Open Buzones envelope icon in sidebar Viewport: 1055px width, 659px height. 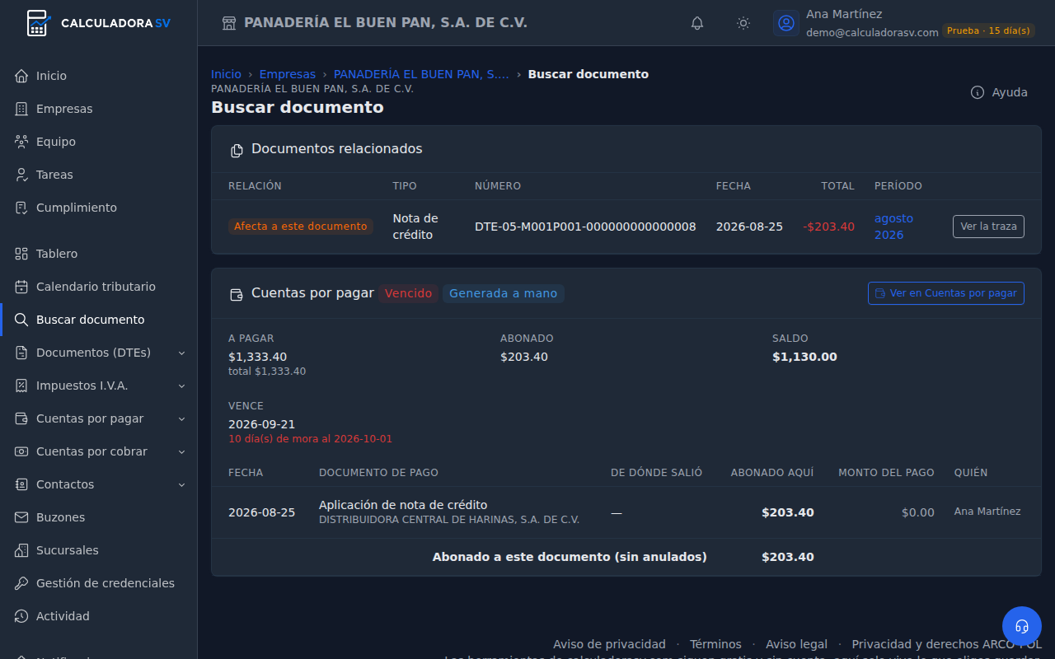(x=21, y=517)
